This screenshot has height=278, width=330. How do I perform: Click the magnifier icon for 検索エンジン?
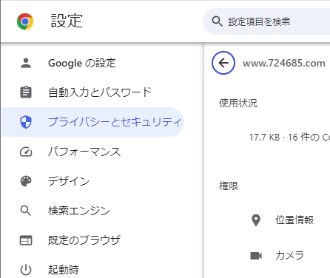tap(26, 211)
